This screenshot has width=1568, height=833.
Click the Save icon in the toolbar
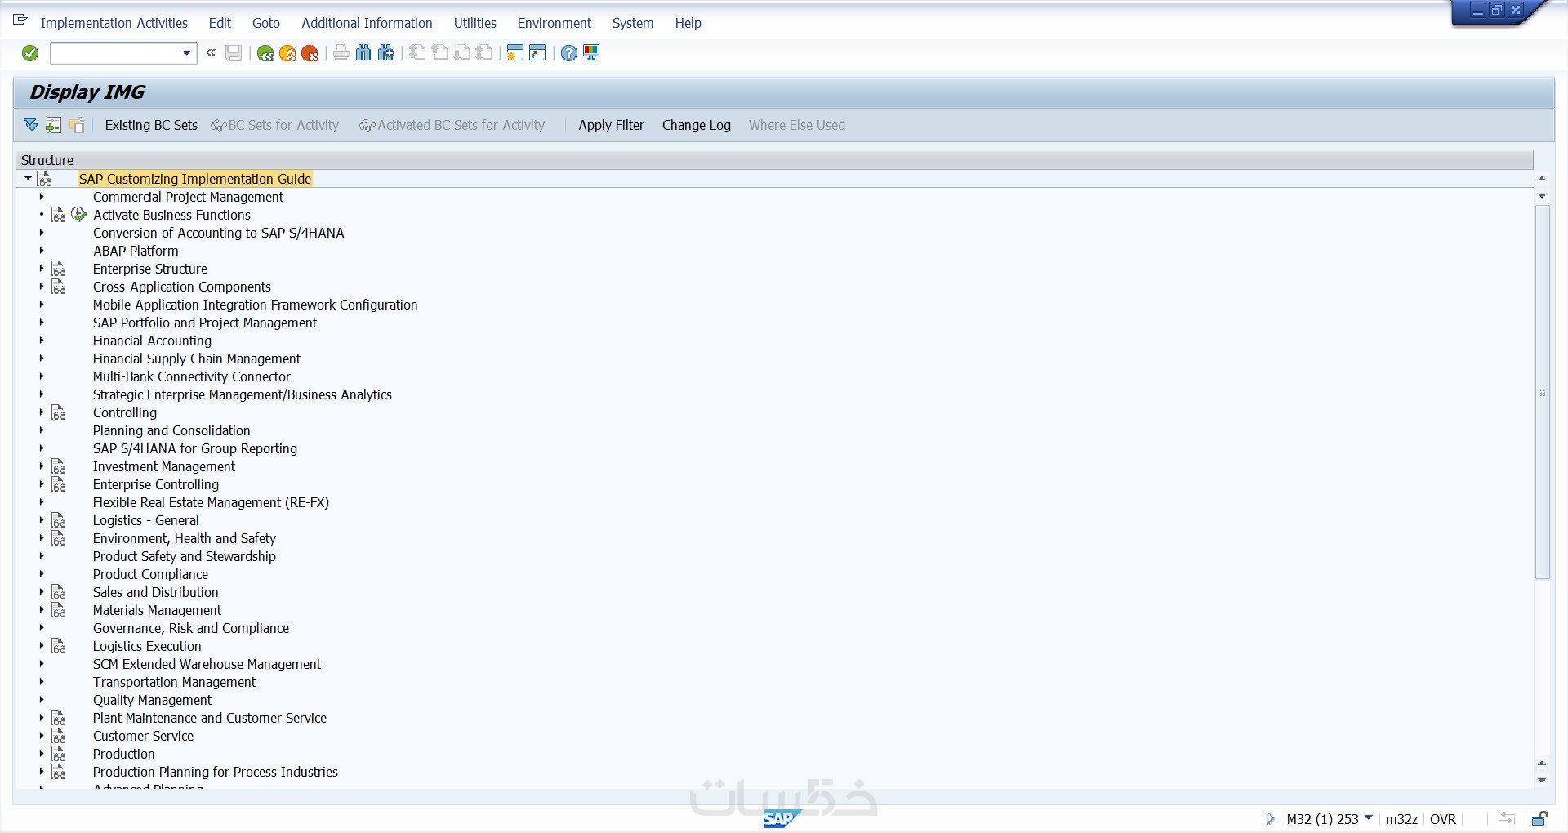(234, 53)
